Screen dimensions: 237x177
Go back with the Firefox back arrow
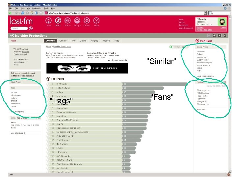[x=10, y=13]
